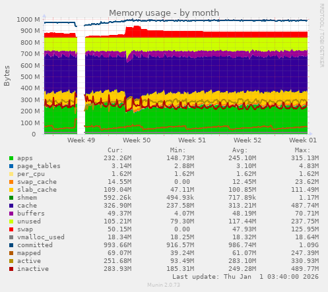Click the buffers magenta legend swatch
The width and height of the screenshot is (328, 292).
(11, 214)
